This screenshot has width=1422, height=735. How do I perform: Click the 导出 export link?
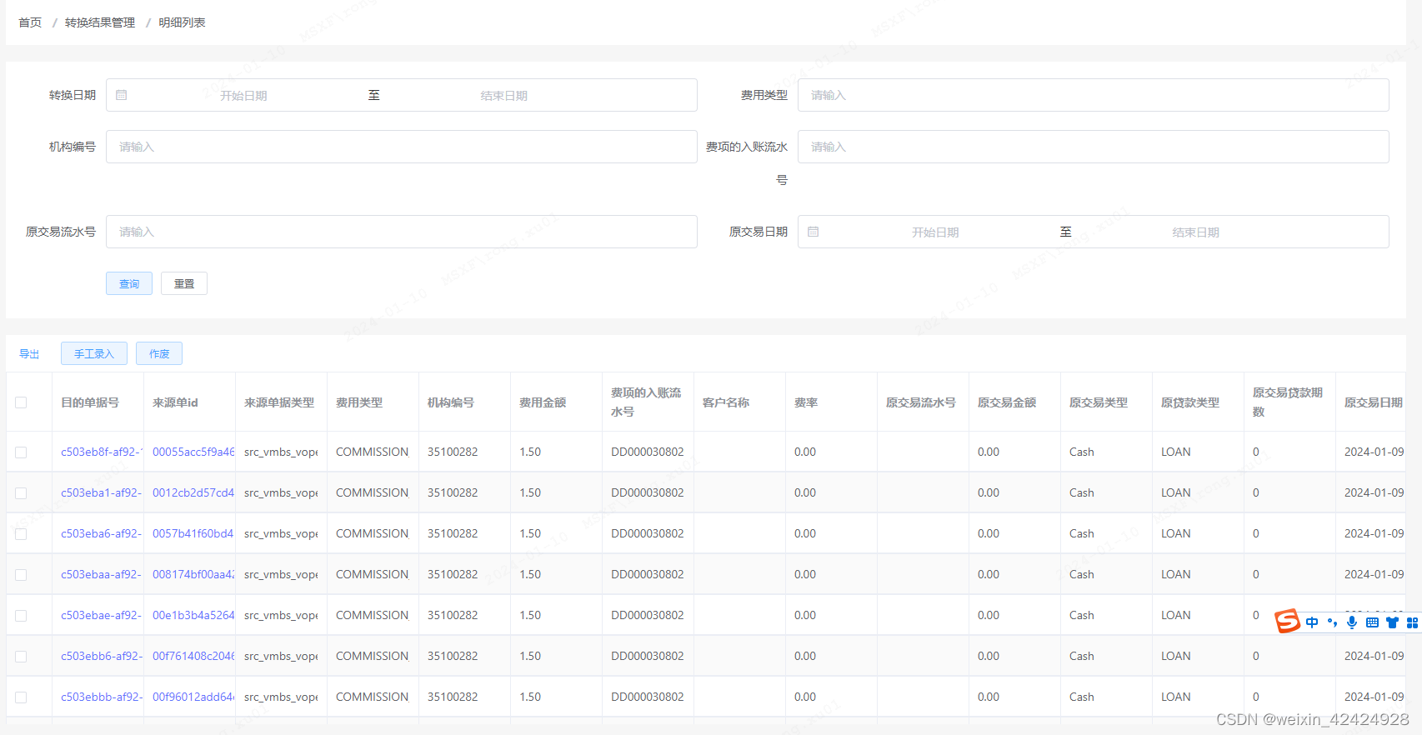29,353
